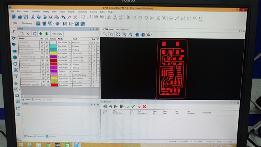Image resolution: width=261 pixels, height=147 pixels.
Task: Click the New document icon in toolbar
Action: (x=14, y=17)
